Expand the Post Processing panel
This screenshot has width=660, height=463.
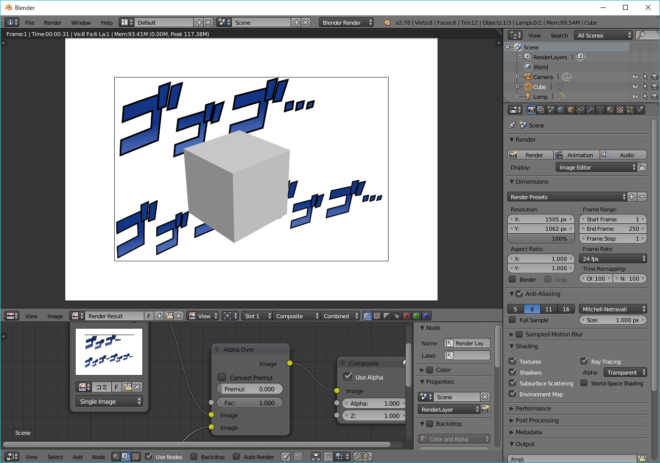(537, 421)
